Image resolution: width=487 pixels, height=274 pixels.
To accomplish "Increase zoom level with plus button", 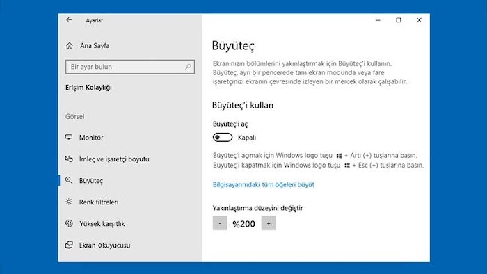I will 269,223.
